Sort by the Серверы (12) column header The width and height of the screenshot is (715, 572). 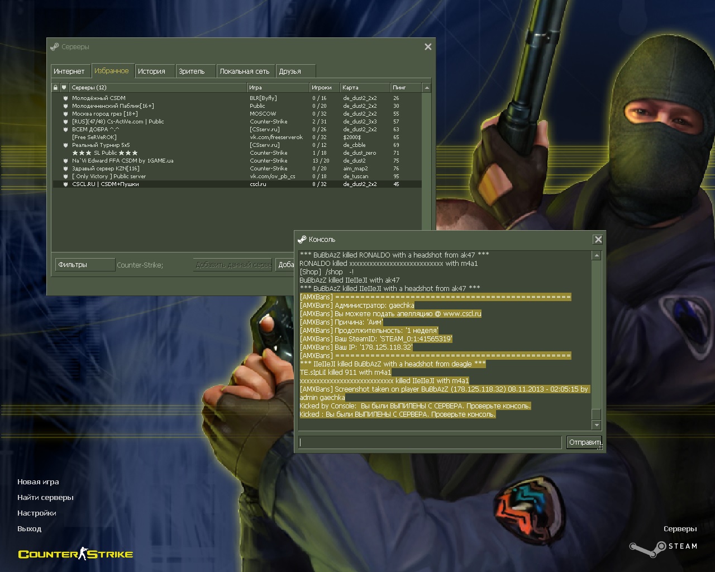click(158, 88)
